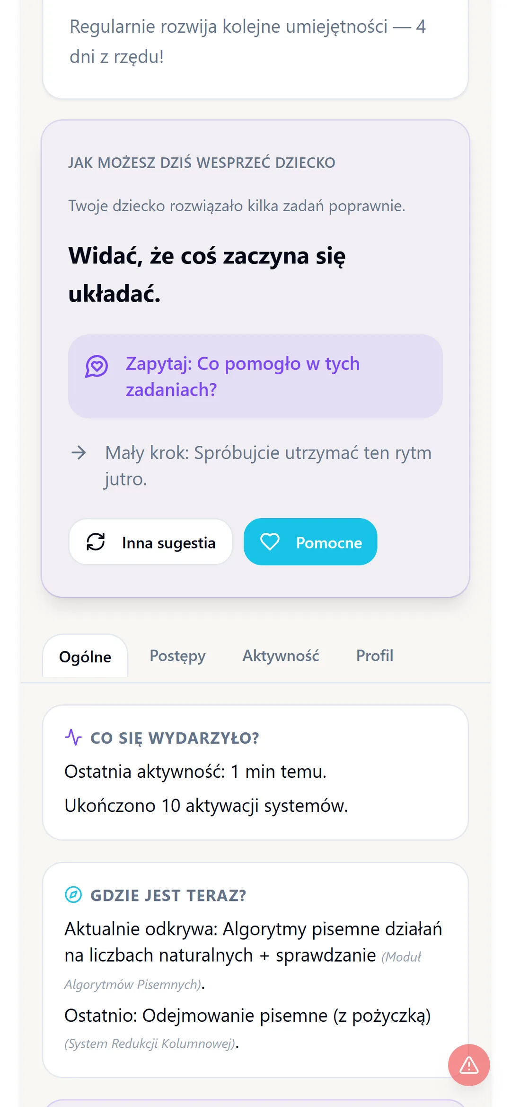The image size is (511, 1107).
Task: Click the heart icon in Pomocne button
Action: pos(270,542)
